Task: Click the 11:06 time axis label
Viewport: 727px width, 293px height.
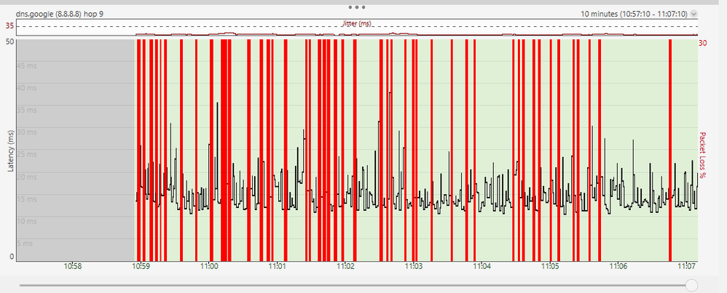Action: (618, 266)
